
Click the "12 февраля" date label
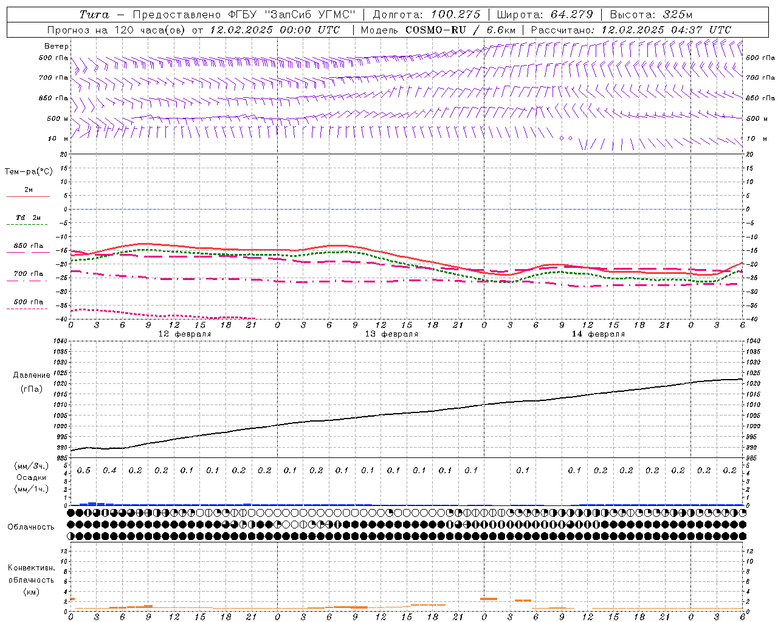point(185,334)
